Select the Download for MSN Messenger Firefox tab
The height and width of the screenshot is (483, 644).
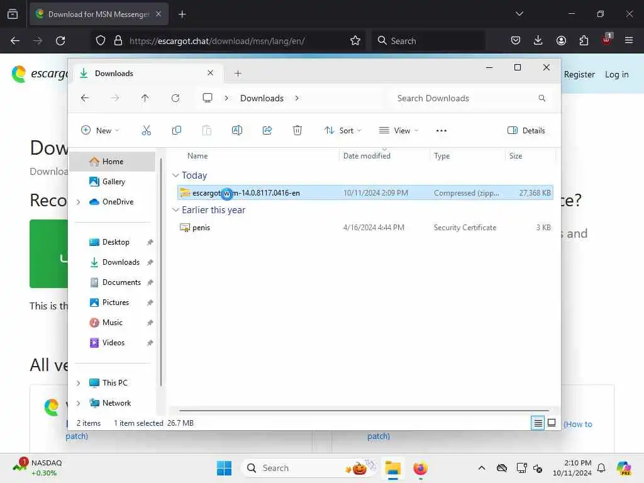pos(99,14)
